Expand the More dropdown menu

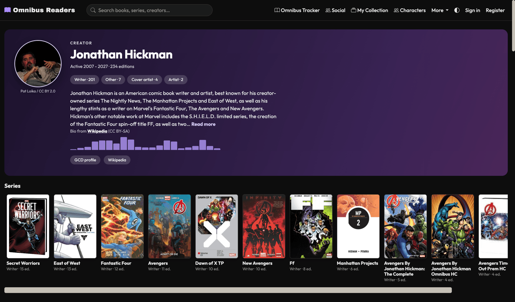point(440,10)
